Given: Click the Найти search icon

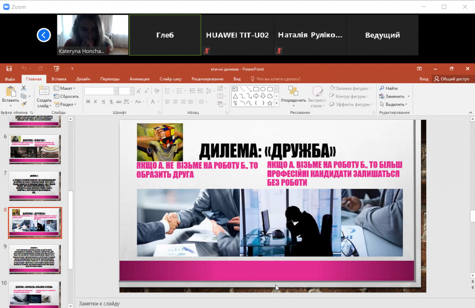Looking at the screenshot, I should coord(382,88).
